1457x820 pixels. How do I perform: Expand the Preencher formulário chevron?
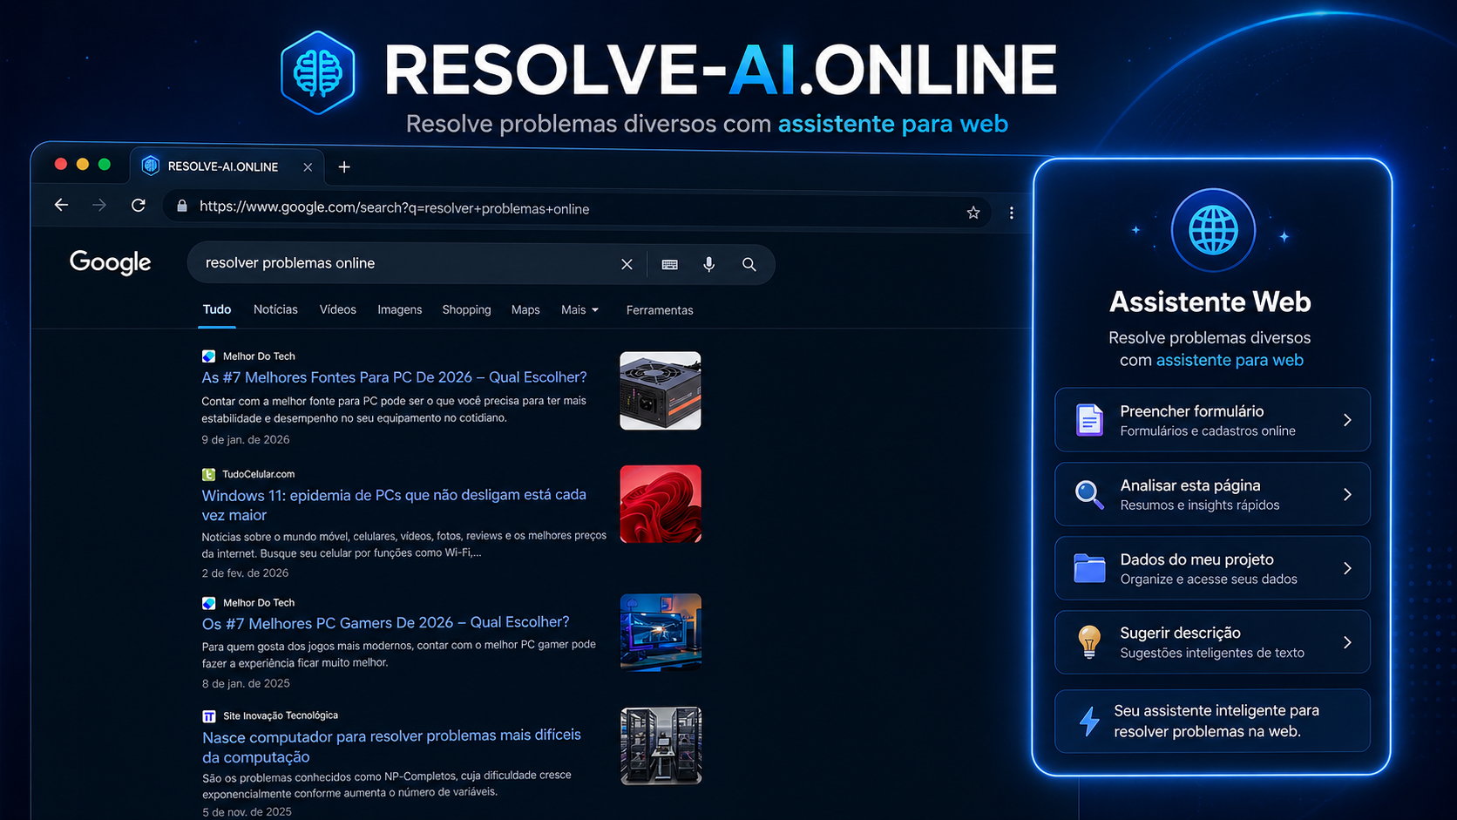[1347, 420]
